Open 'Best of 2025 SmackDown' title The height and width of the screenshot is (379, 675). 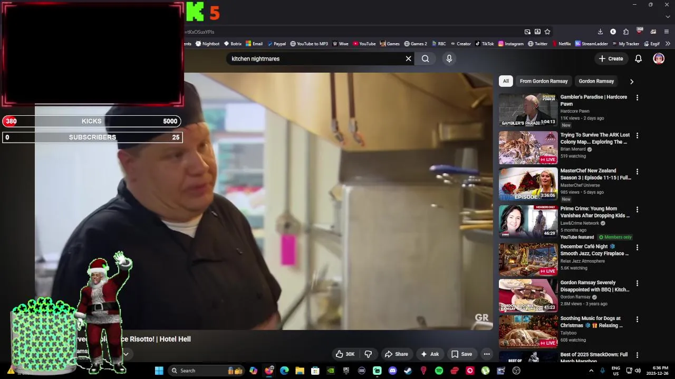(594, 358)
